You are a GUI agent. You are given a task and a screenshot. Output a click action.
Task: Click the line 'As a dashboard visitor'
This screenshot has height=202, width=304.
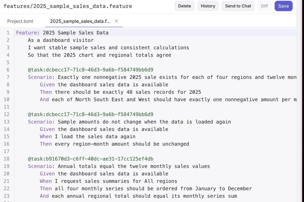pos(61,40)
